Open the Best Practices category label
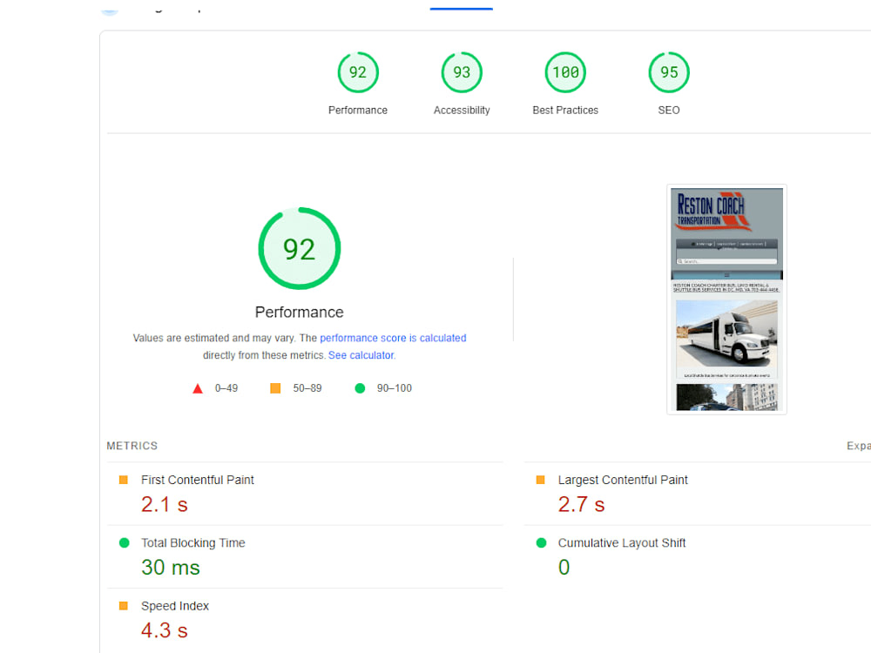The image size is (871, 653). click(565, 110)
